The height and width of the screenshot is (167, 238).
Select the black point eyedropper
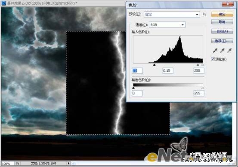(215, 50)
